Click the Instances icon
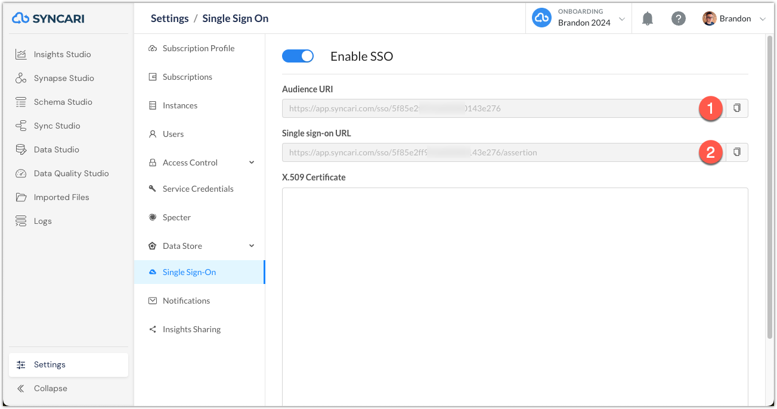 [x=153, y=105]
